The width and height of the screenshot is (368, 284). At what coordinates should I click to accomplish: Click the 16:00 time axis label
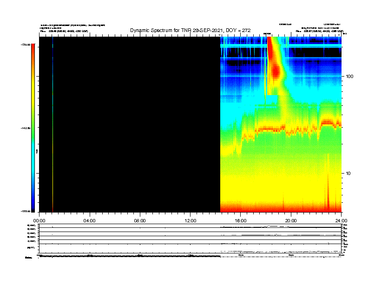[x=241, y=220]
